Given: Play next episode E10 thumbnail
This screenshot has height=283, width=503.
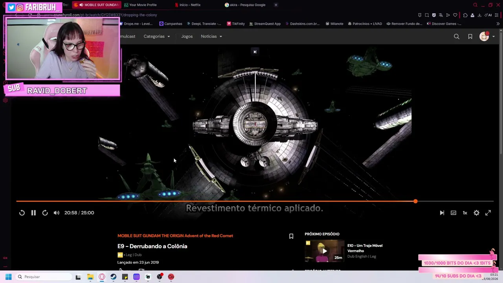Looking at the screenshot, I should 325,251.
